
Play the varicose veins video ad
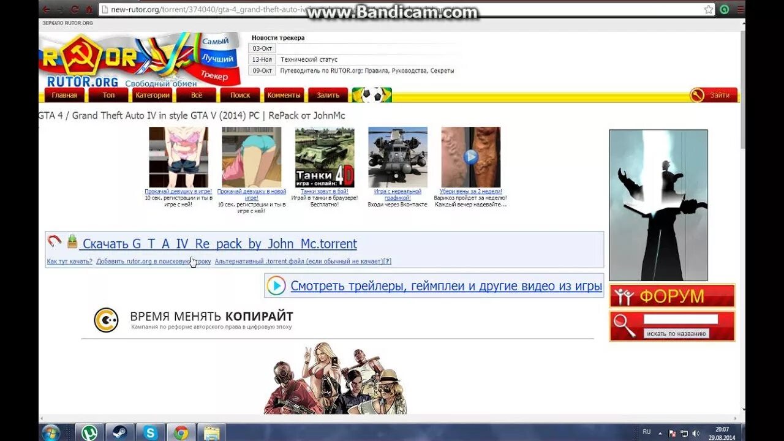click(470, 157)
